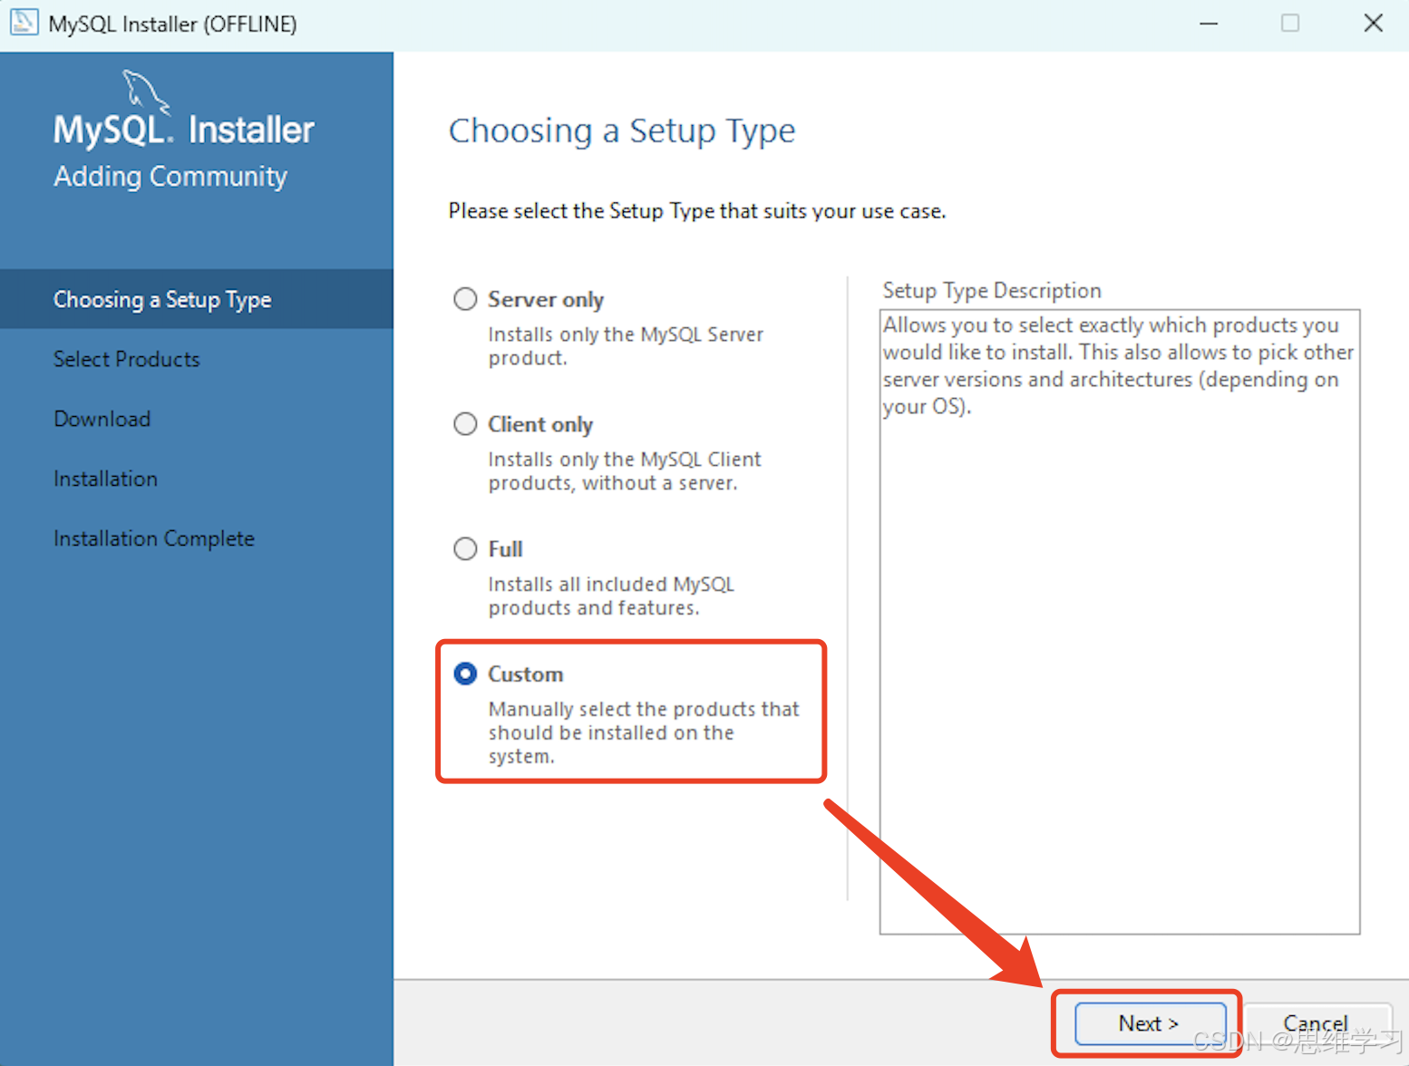
Task: Close the MySQL Installer window
Action: [x=1374, y=24]
